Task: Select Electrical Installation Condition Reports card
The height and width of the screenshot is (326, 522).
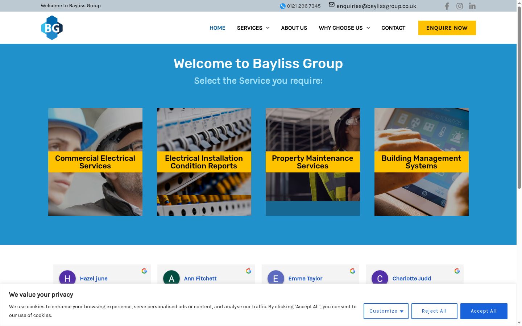Action: [204, 162]
